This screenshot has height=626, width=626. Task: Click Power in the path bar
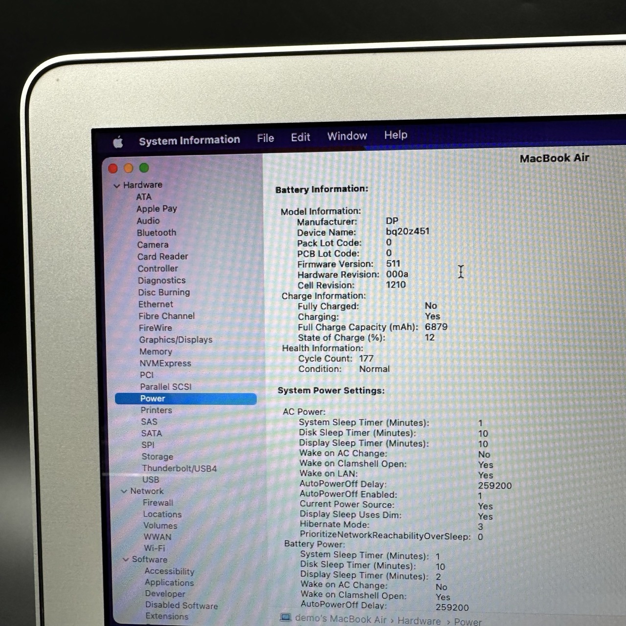pos(468,622)
